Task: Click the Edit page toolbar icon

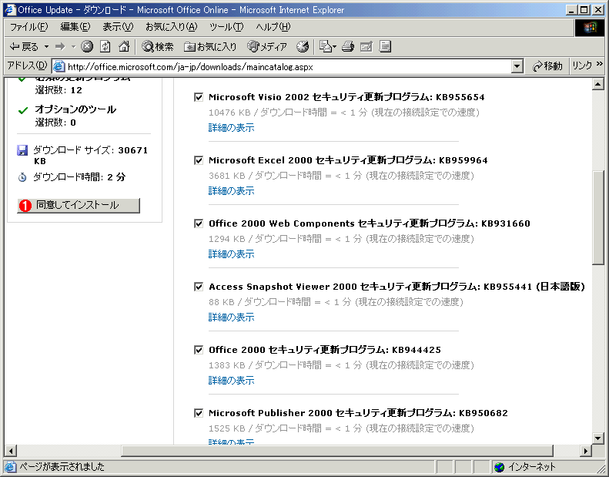Action: click(366, 47)
